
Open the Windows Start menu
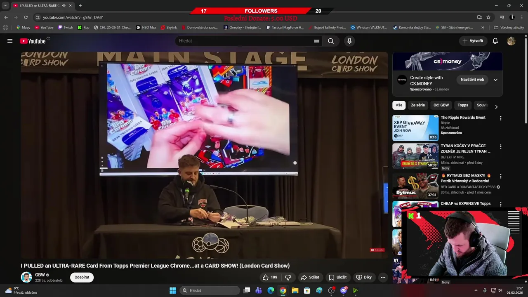click(173, 290)
